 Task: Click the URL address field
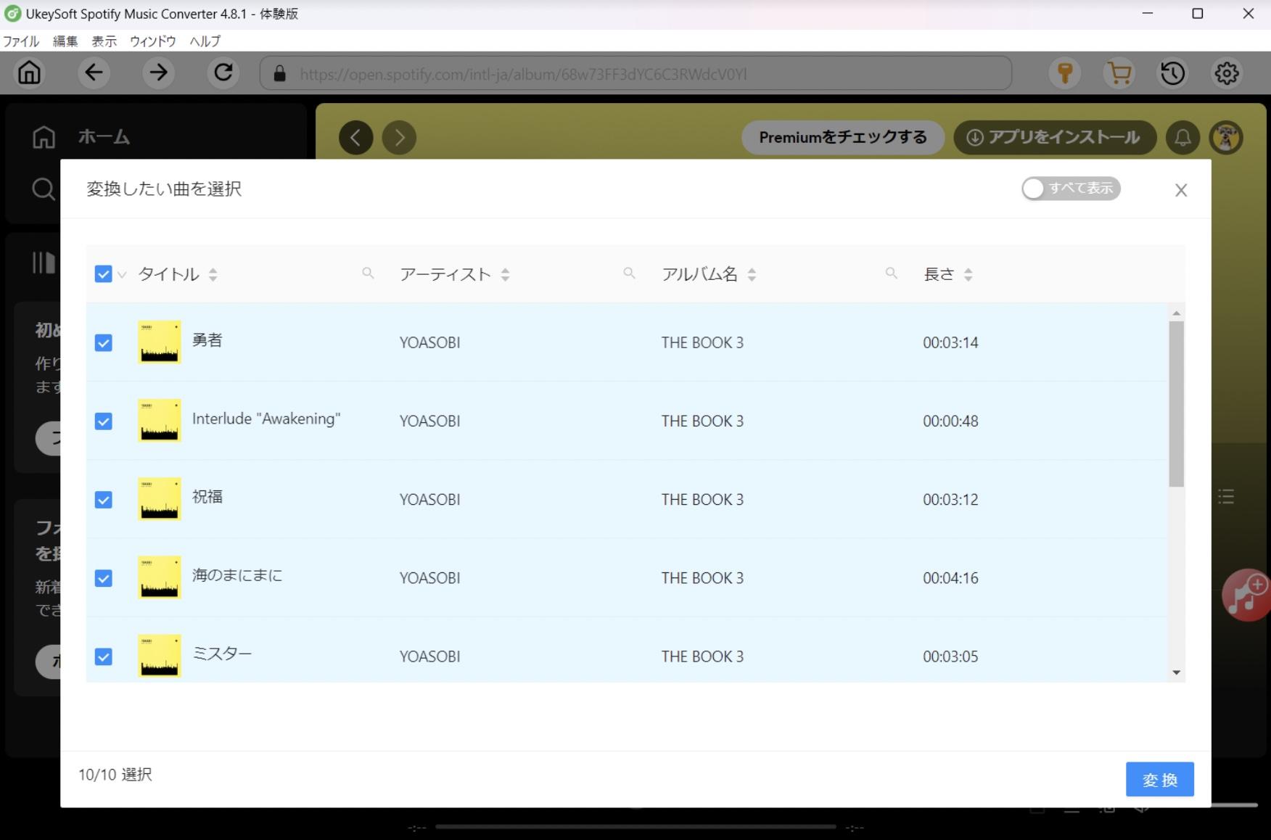635,74
